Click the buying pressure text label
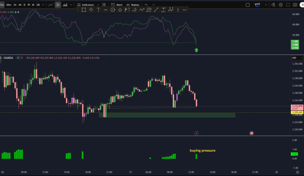The image size is (304, 176). tap(202, 151)
